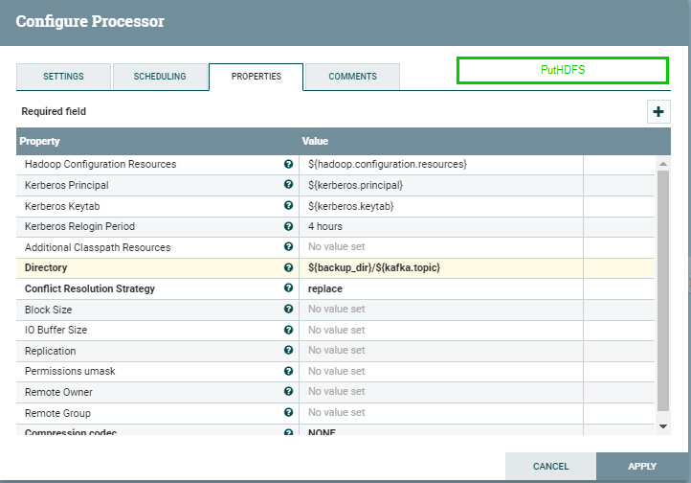The height and width of the screenshot is (483, 691).
Task: Show help for Hadoop Configuration Resources
Action: [x=288, y=164]
